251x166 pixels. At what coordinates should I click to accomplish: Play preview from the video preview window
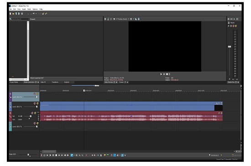click(x=161, y=74)
